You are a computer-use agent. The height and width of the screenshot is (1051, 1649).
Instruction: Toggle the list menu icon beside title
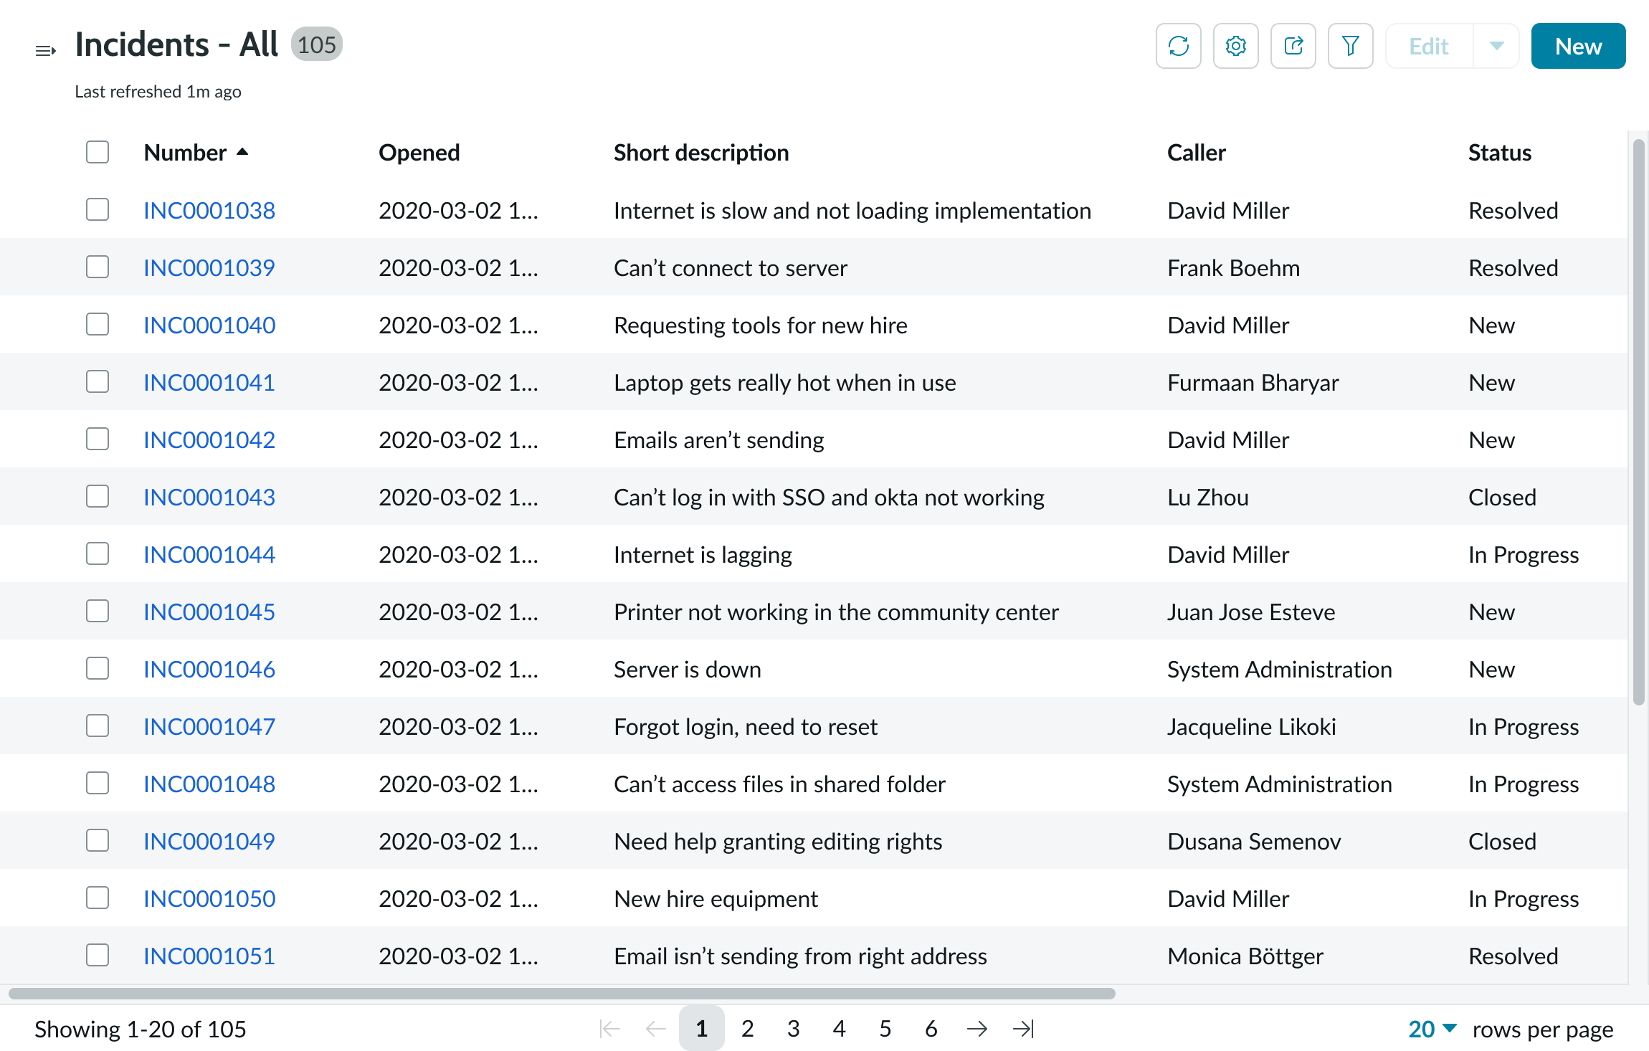(x=45, y=50)
